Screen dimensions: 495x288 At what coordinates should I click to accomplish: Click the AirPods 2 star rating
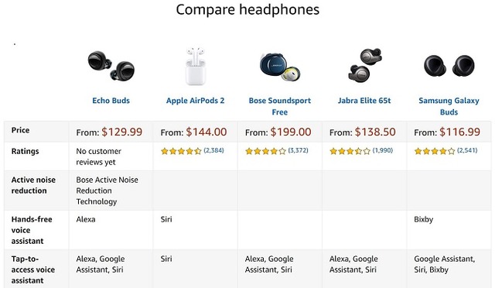[x=181, y=151]
